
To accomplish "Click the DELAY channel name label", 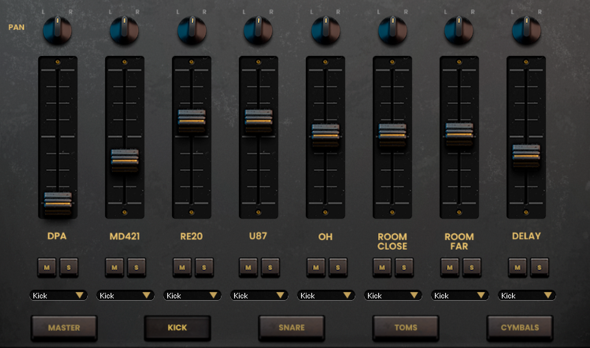I will click(527, 236).
